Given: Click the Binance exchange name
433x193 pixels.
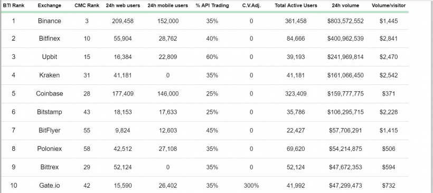Looking at the screenshot, I should (50, 21).
